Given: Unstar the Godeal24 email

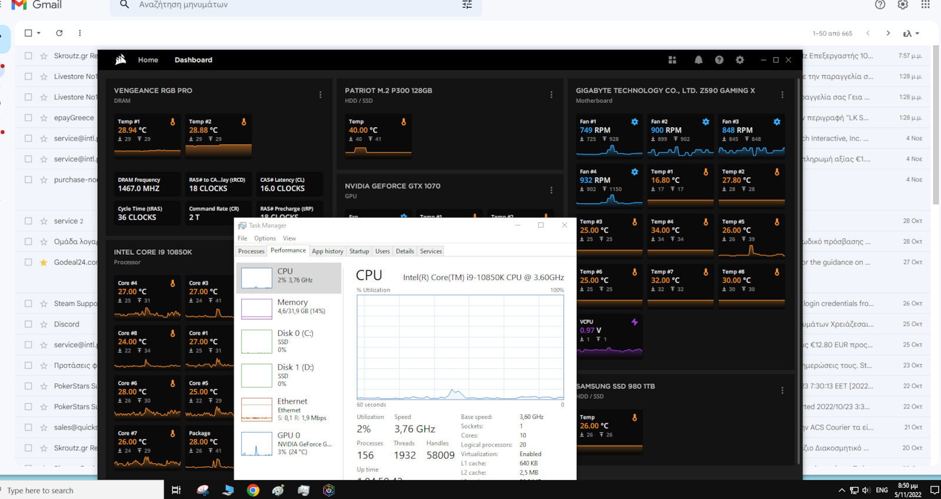Looking at the screenshot, I should pyautogui.click(x=44, y=262).
